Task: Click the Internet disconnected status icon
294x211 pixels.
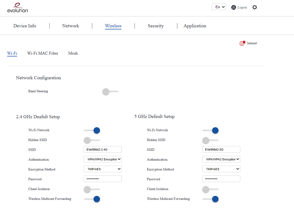Action: 242,43
